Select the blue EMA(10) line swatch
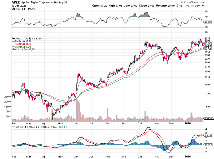 pos(13,41)
